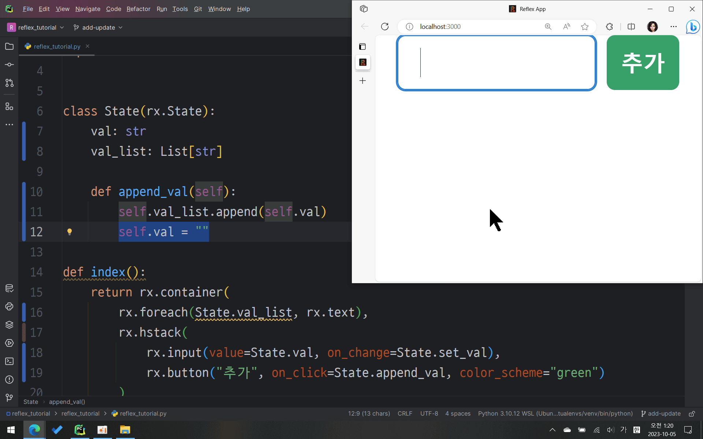Select the reflex_tutorial.py editor tab
This screenshot has height=439, width=703.
click(x=57, y=46)
